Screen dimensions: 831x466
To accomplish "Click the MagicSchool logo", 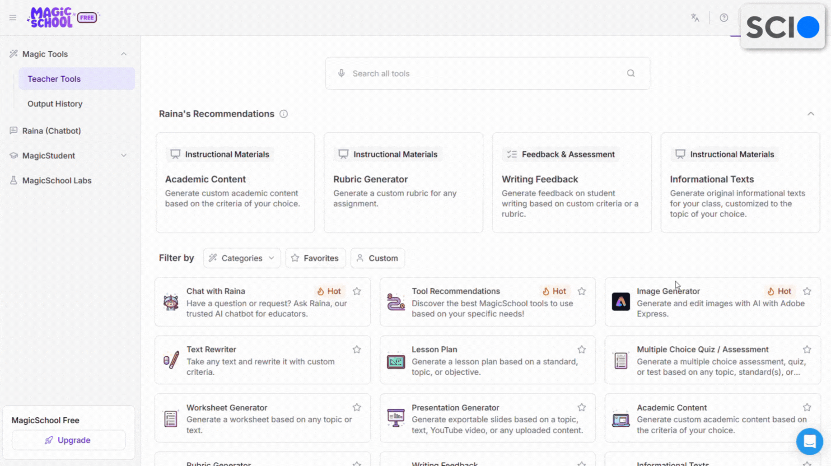I will point(51,18).
